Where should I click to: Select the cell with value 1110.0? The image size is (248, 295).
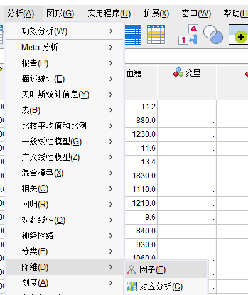(x=141, y=190)
